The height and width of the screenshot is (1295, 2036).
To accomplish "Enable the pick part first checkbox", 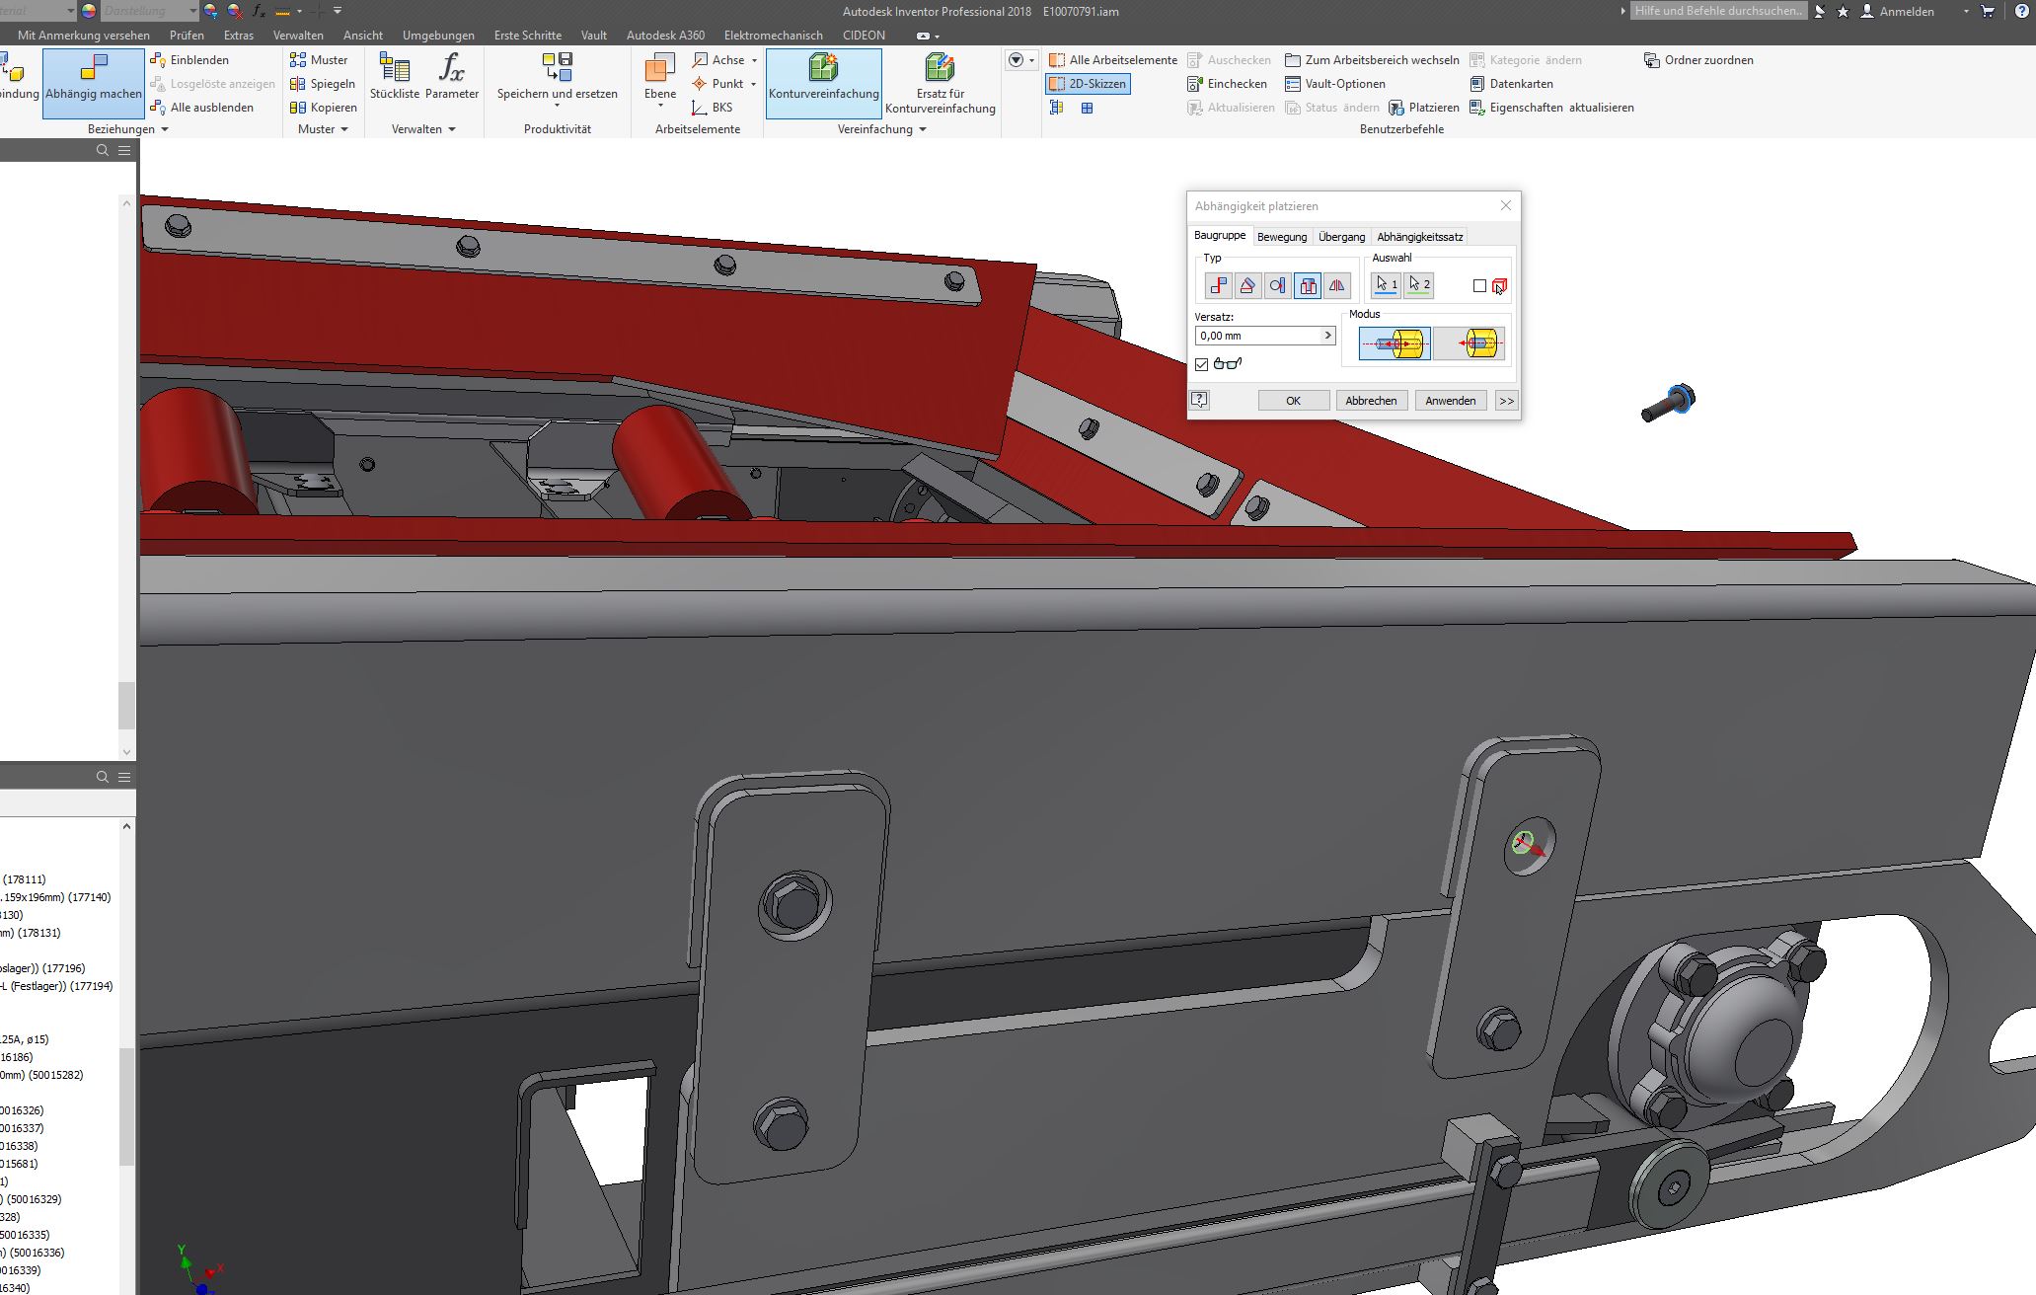I will (1479, 286).
